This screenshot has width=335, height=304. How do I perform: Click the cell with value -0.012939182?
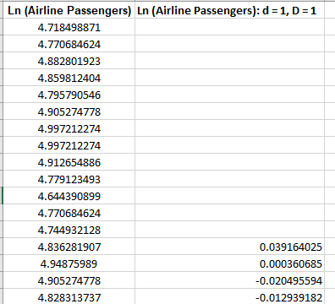[x=229, y=297]
